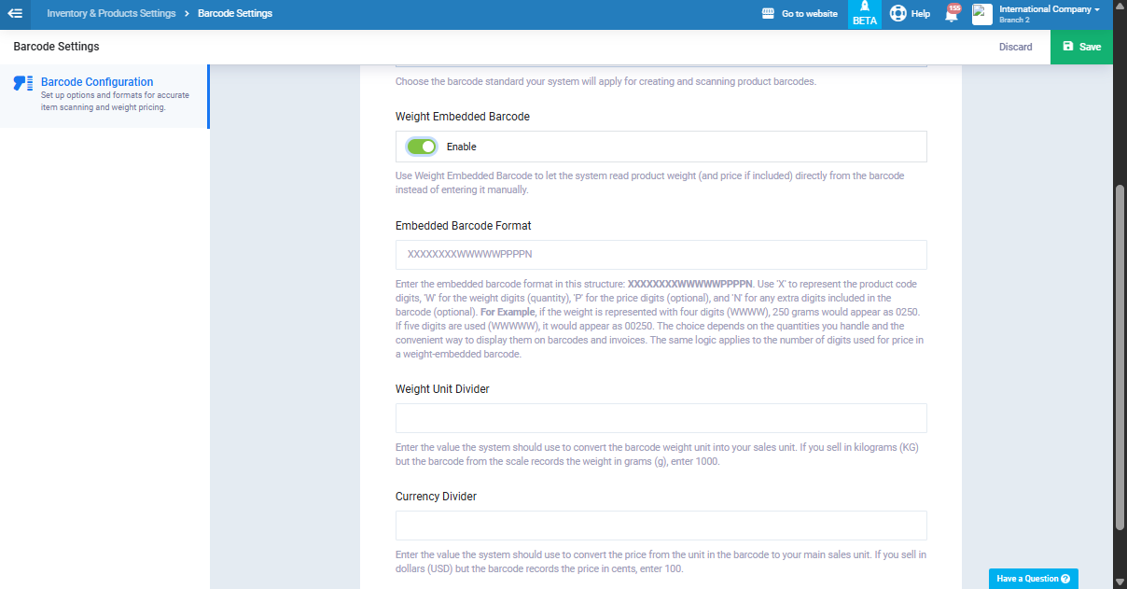Screen dimensions: 1127x589
Task: Focus the Weight Unit Divider field
Action: 661,418
